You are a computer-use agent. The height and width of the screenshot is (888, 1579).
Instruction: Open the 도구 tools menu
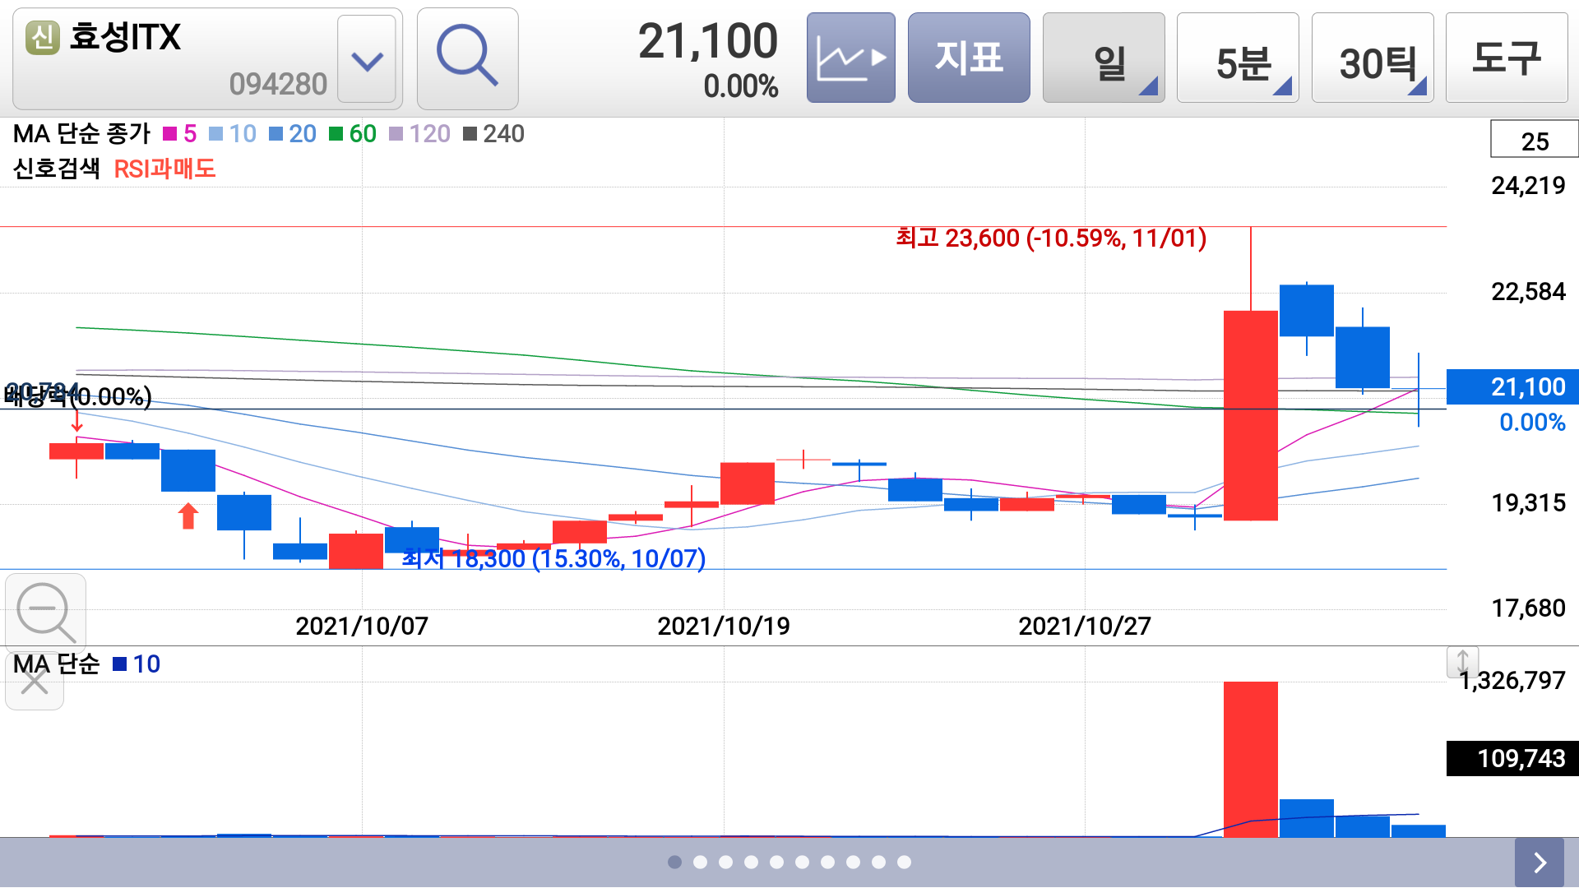click(x=1507, y=58)
